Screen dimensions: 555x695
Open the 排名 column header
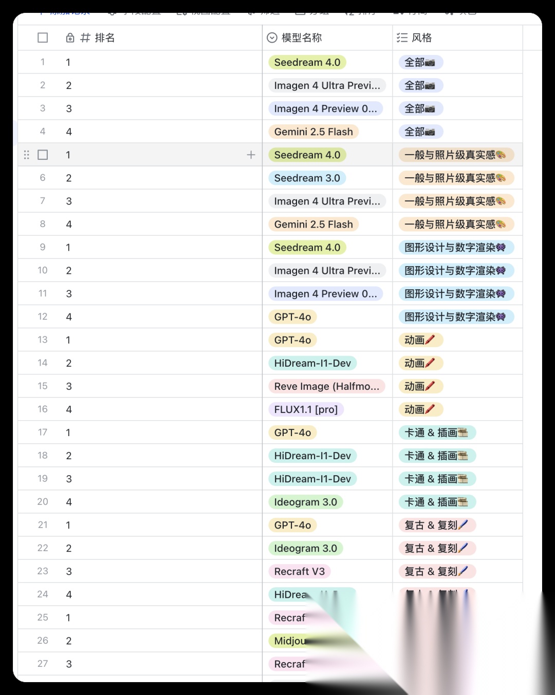140,38
